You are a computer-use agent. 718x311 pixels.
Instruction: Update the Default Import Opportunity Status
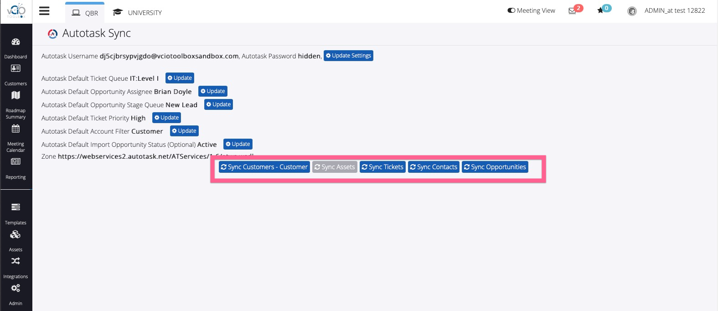coord(238,144)
